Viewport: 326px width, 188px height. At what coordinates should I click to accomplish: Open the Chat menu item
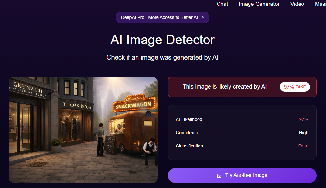222,4
